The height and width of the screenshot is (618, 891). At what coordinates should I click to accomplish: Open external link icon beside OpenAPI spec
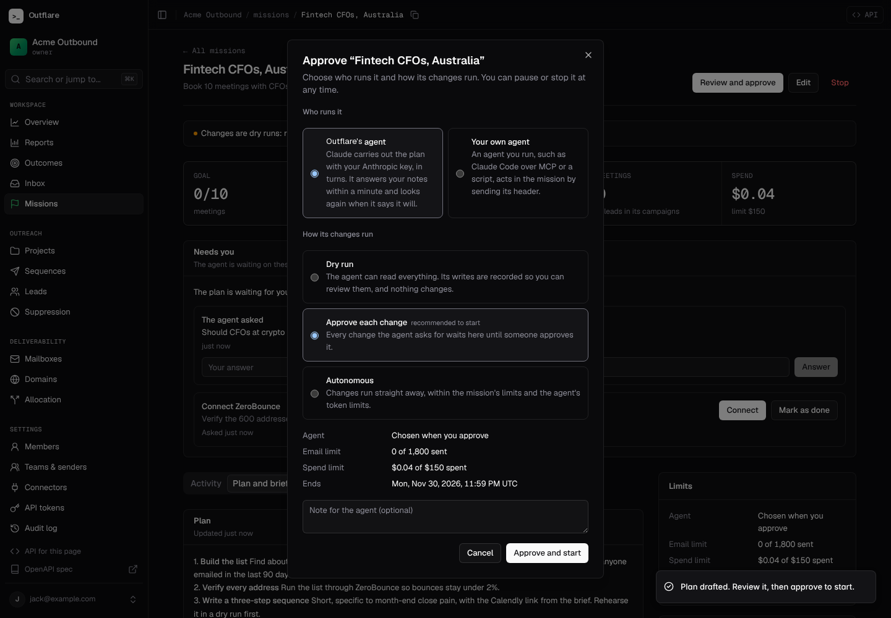coord(133,569)
